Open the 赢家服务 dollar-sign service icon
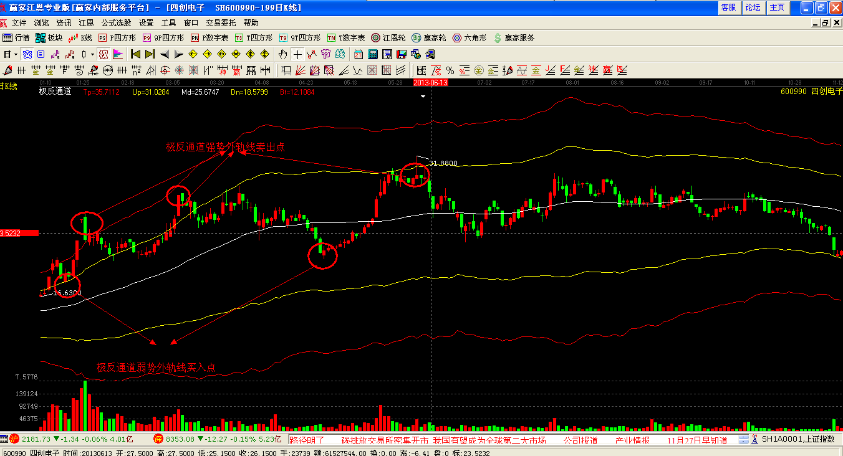 click(514, 38)
